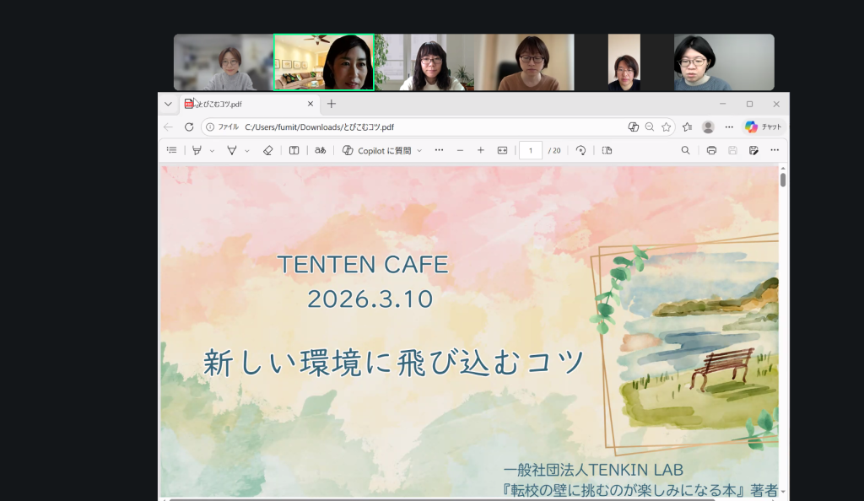Viewport: 864px width, 501px height.
Task: Click the Copilot に質問 button
Action: pyautogui.click(x=382, y=150)
